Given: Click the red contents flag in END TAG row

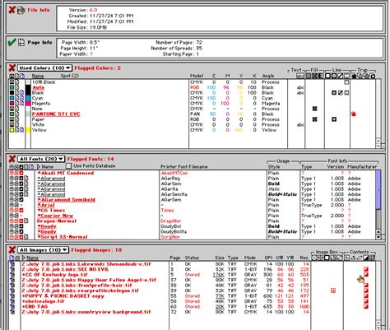Looking at the screenshot, I should coord(366,307).
